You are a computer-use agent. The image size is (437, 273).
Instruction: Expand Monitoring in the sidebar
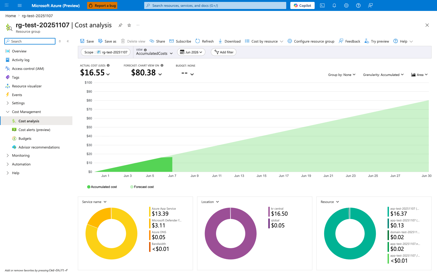[x=8, y=156]
